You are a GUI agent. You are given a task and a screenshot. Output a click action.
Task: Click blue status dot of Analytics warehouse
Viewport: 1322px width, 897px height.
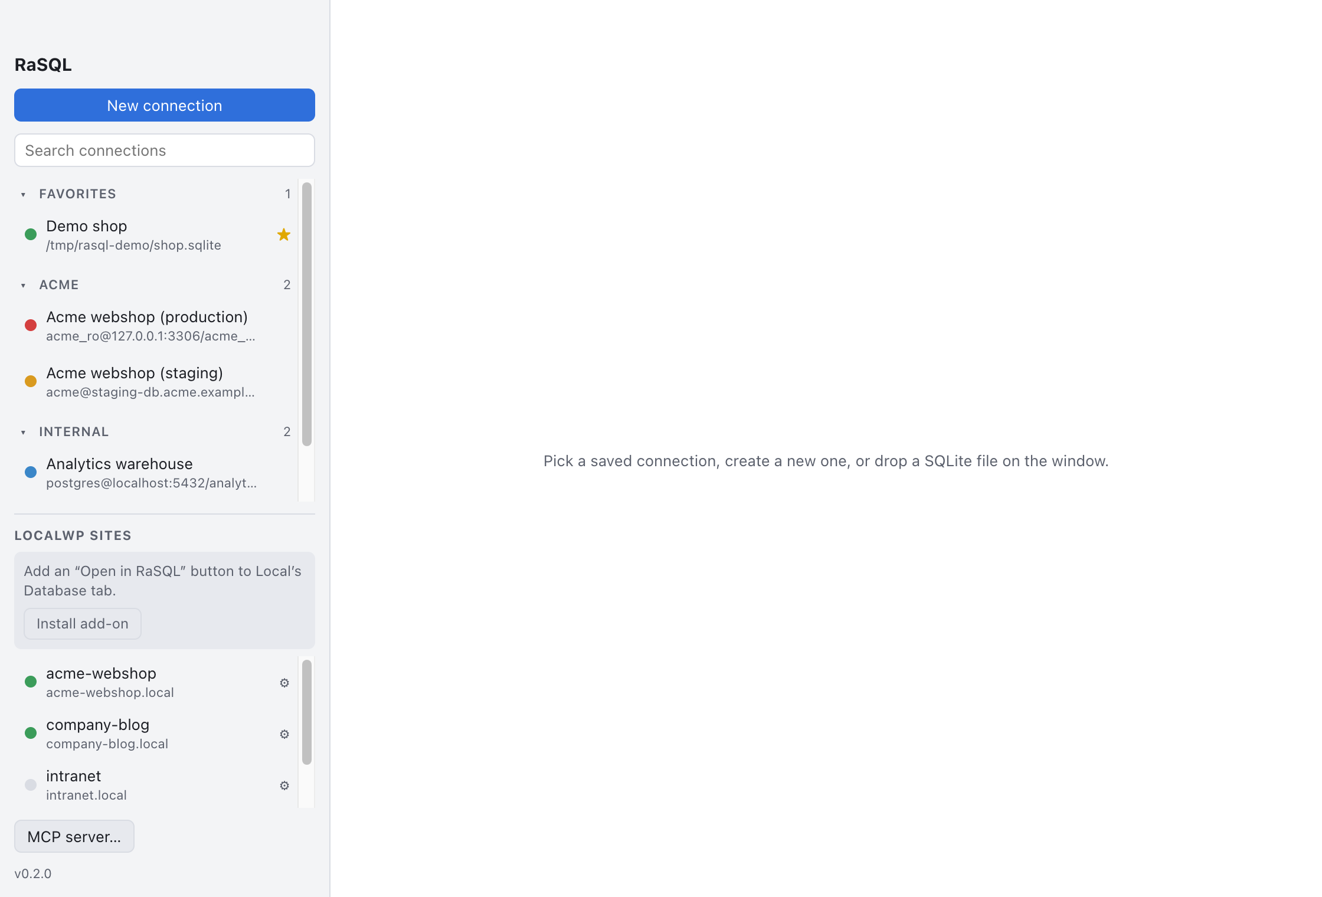(x=31, y=472)
